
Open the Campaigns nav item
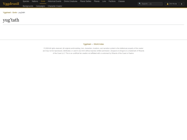tap(41, 6)
